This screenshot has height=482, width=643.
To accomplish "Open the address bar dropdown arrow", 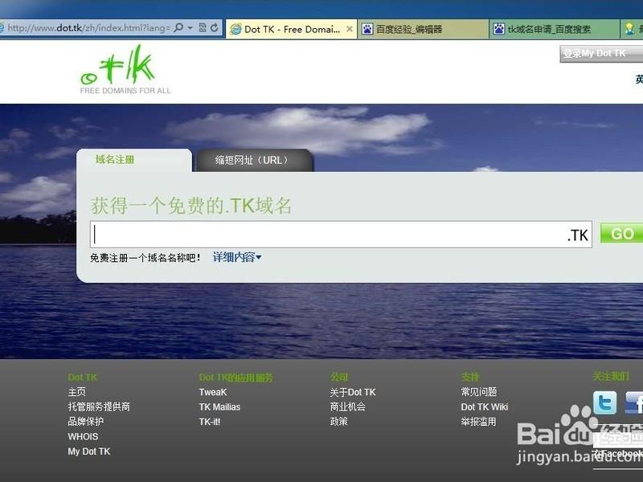I will [190, 28].
